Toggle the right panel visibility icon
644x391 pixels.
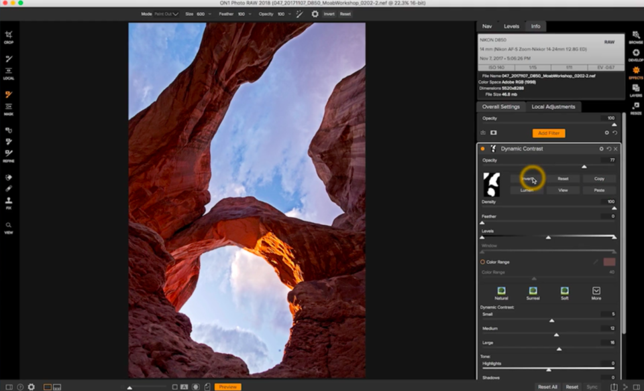636,386
